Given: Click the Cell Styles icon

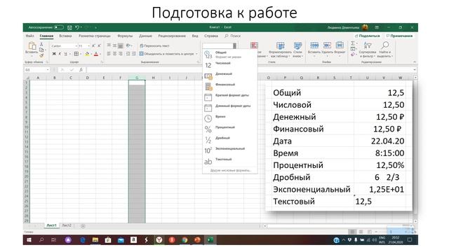Looking at the screenshot, I should (297, 45).
